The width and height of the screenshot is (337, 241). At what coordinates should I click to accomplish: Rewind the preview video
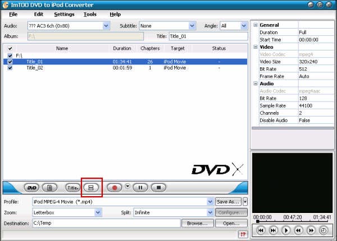point(298,230)
